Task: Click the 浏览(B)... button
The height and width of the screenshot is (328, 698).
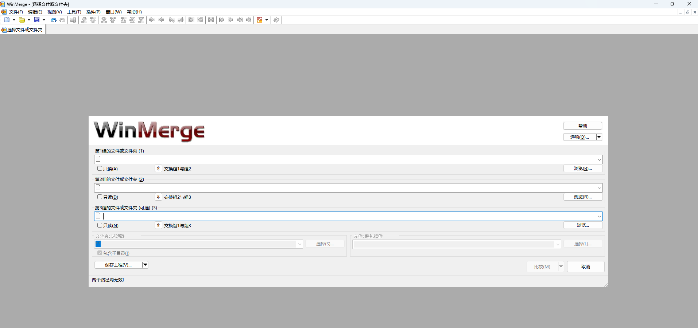Action: 583,169
